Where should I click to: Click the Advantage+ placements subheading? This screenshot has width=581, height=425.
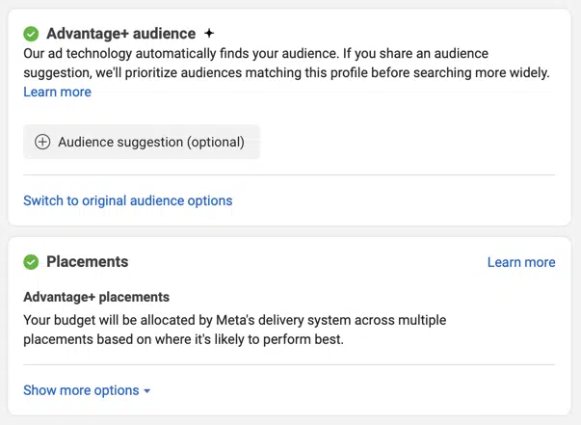96,297
